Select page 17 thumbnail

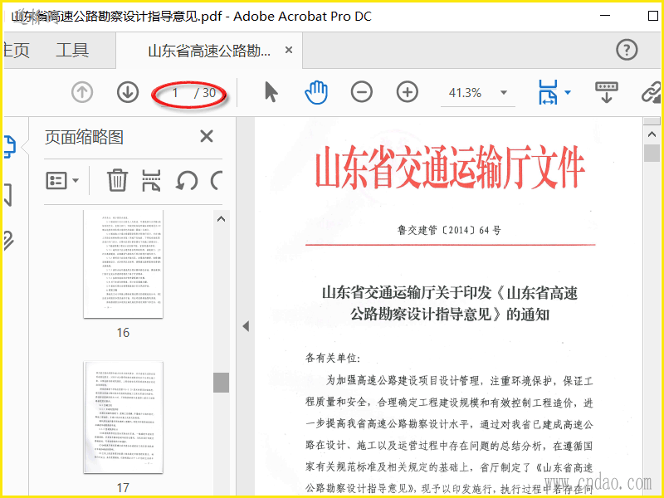tap(123, 417)
